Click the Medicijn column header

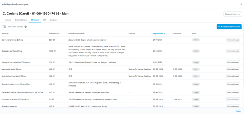pos(5,34)
